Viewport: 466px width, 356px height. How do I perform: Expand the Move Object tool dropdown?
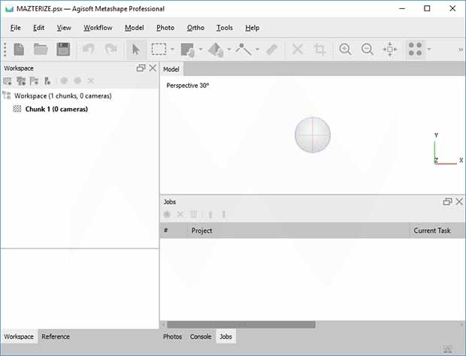(228, 50)
